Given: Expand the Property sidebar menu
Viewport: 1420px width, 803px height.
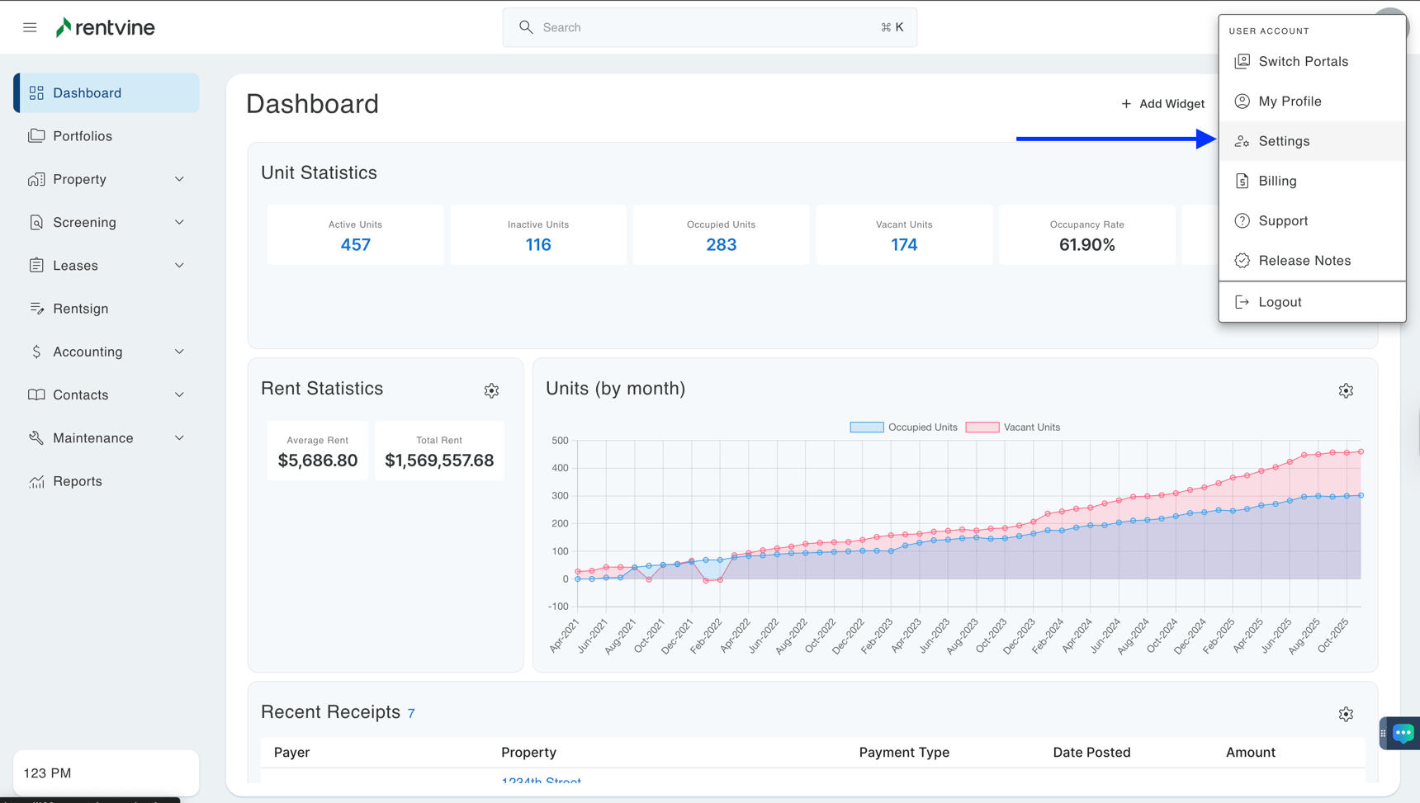Looking at the screenshot, I should [x=106, y=179].
